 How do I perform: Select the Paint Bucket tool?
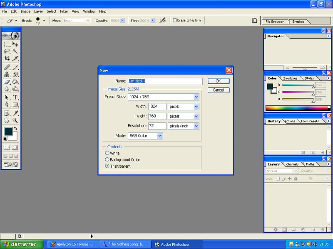click(x=15, y=82)
